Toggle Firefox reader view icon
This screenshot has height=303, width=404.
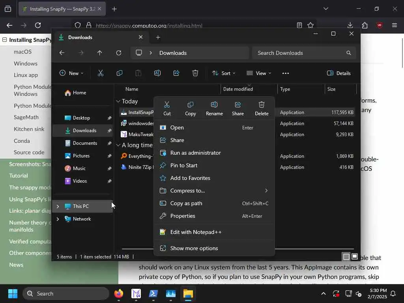click(x=299, y=25)
